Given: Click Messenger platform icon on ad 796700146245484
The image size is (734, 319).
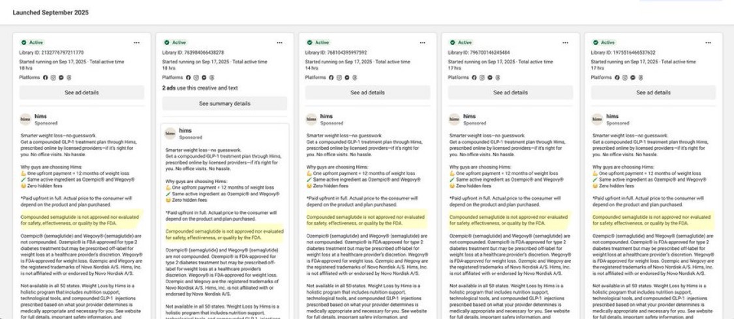Looking at the screenshot, I should coord(489,77).
